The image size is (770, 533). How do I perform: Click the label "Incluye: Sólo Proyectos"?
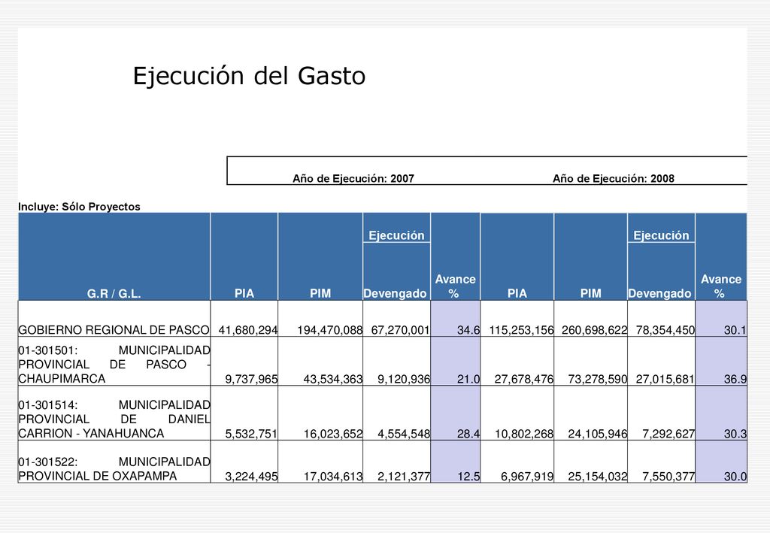pyautogui.click(x=79, y=207)
